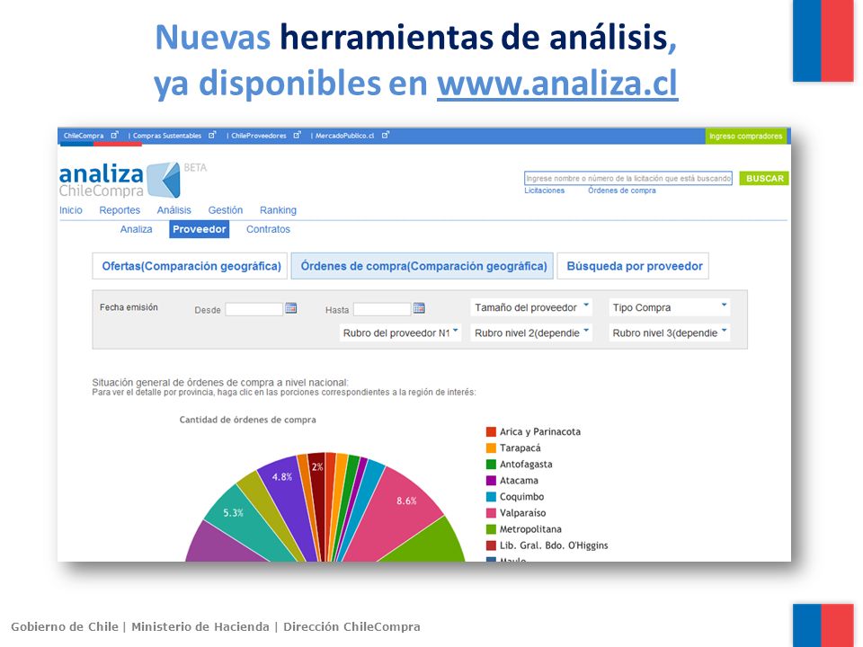Click the Fecha emisión label
The image size is (863, 647).
tap(129, 307)
